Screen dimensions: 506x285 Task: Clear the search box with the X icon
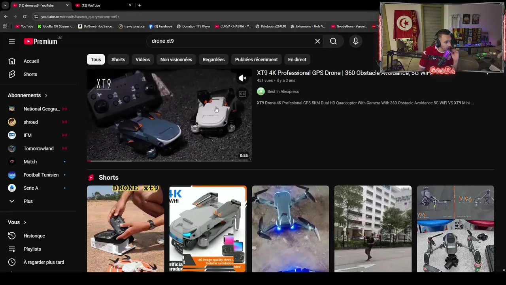(317, 41)
